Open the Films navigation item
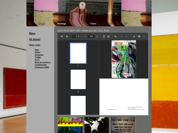The height and width of the screenshot is (133, 178). [93, 24]
